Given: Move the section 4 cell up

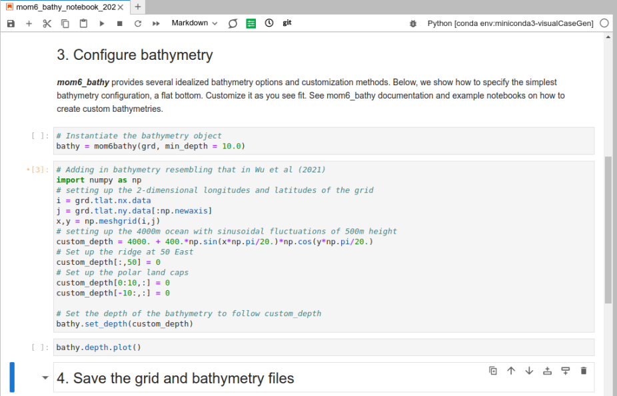Looking at the screenshot, I should tap(512, 371).
